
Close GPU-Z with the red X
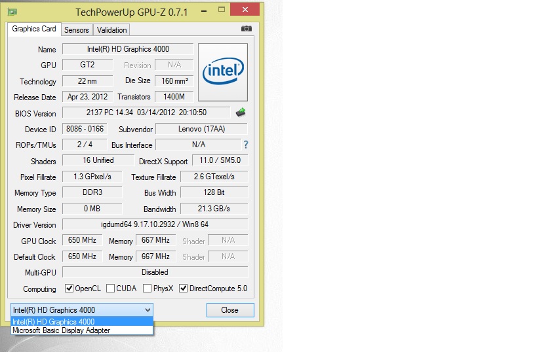click(245, 10)
